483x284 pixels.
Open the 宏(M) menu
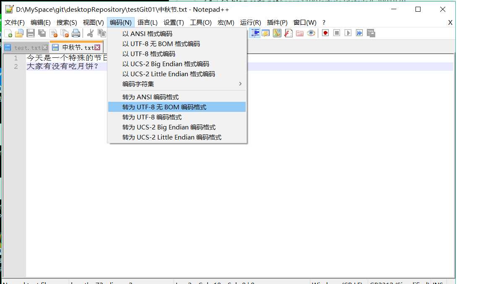pos(226,23)
